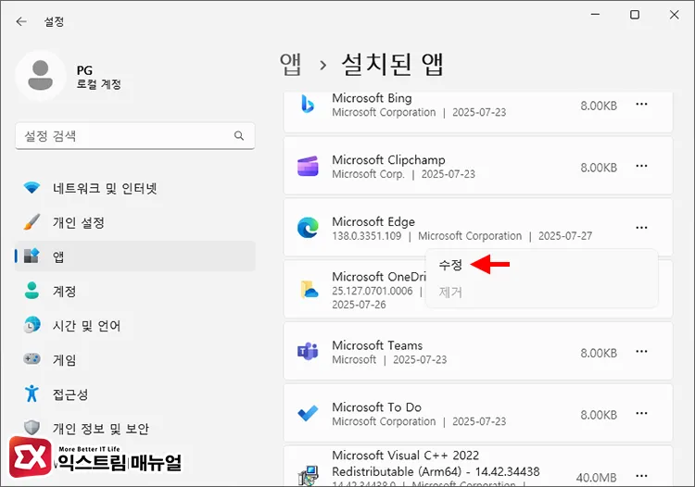Click the Microsoft Teams app name
The image size is (695, 487).
[x=377, y=345]
